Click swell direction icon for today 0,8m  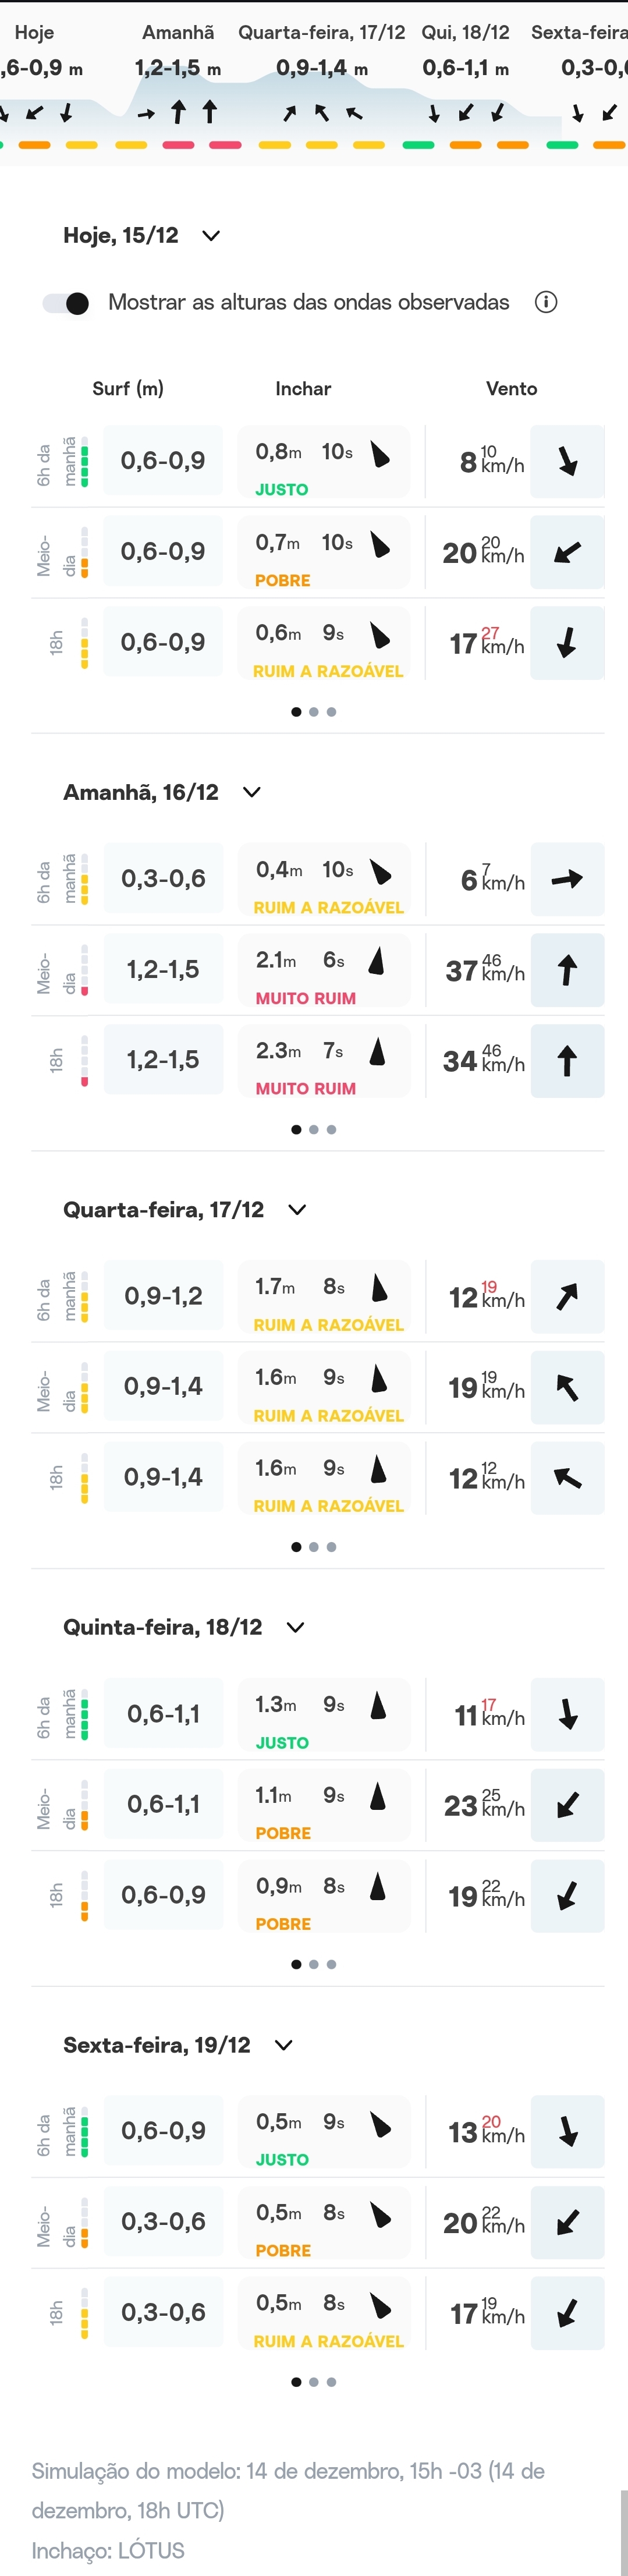(380, 455)
